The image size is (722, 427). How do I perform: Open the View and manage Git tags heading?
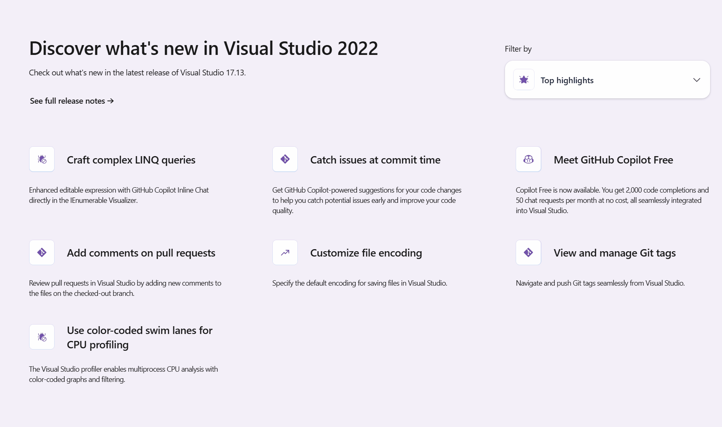pos(615,253)
